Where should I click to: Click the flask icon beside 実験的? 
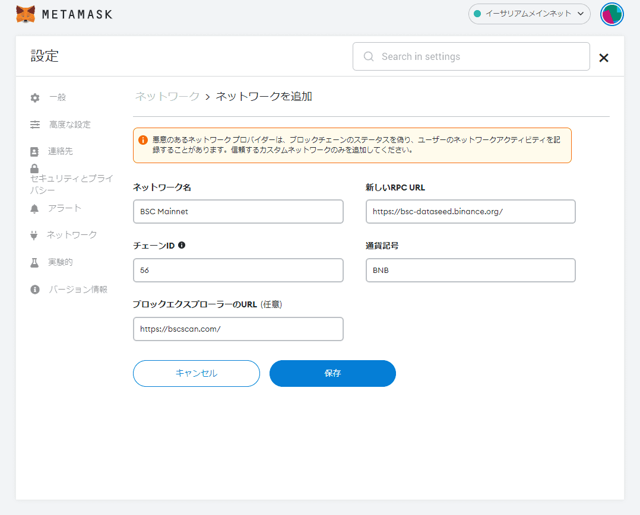34,263
